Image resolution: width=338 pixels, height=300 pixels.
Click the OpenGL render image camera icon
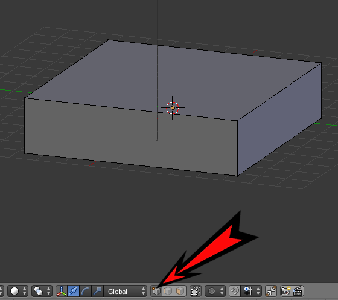click(x=286, y=291)
